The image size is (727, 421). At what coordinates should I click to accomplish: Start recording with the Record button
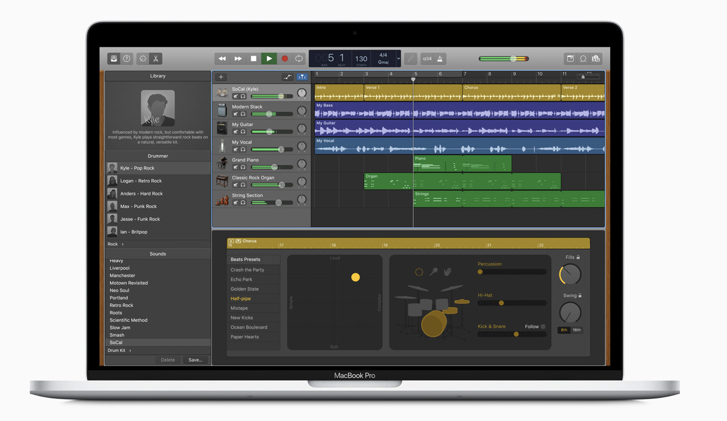coord(284,58)
